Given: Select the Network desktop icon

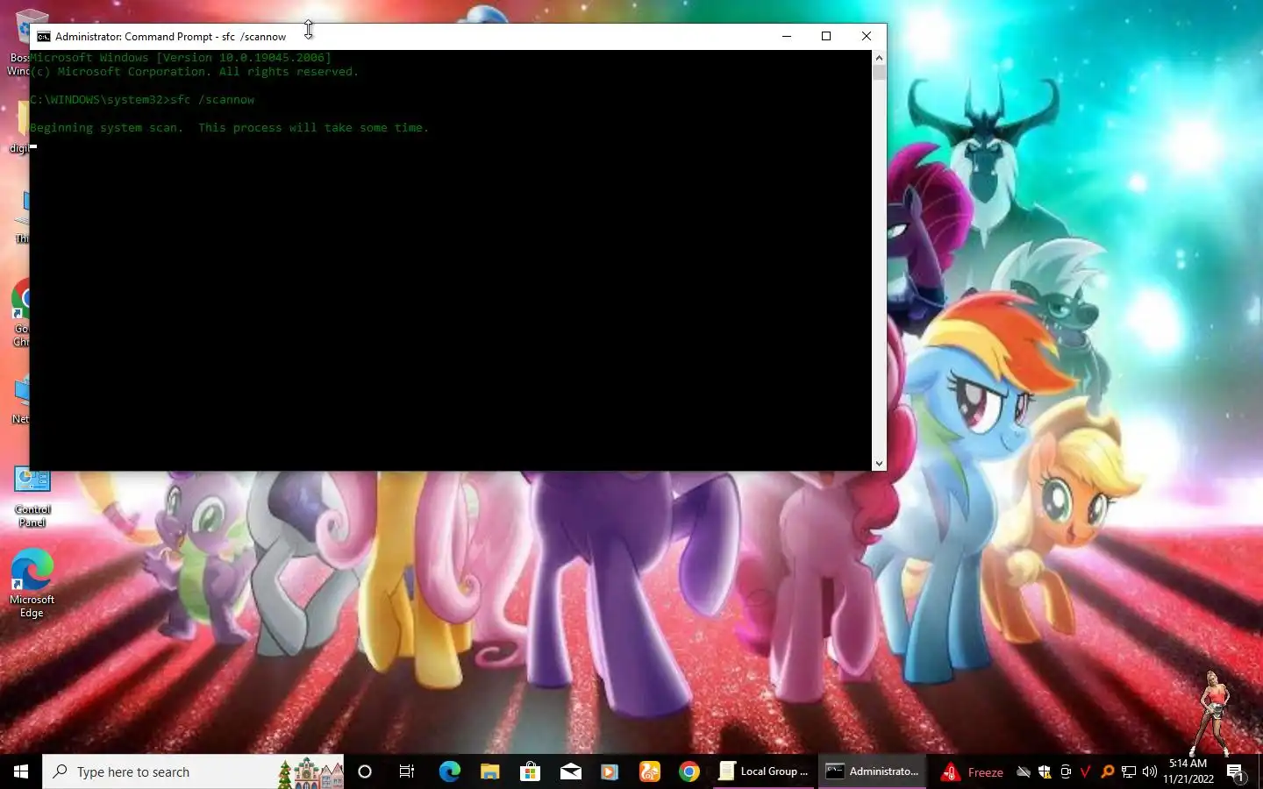Looking at the screenshot, I should tap(21, 399).
